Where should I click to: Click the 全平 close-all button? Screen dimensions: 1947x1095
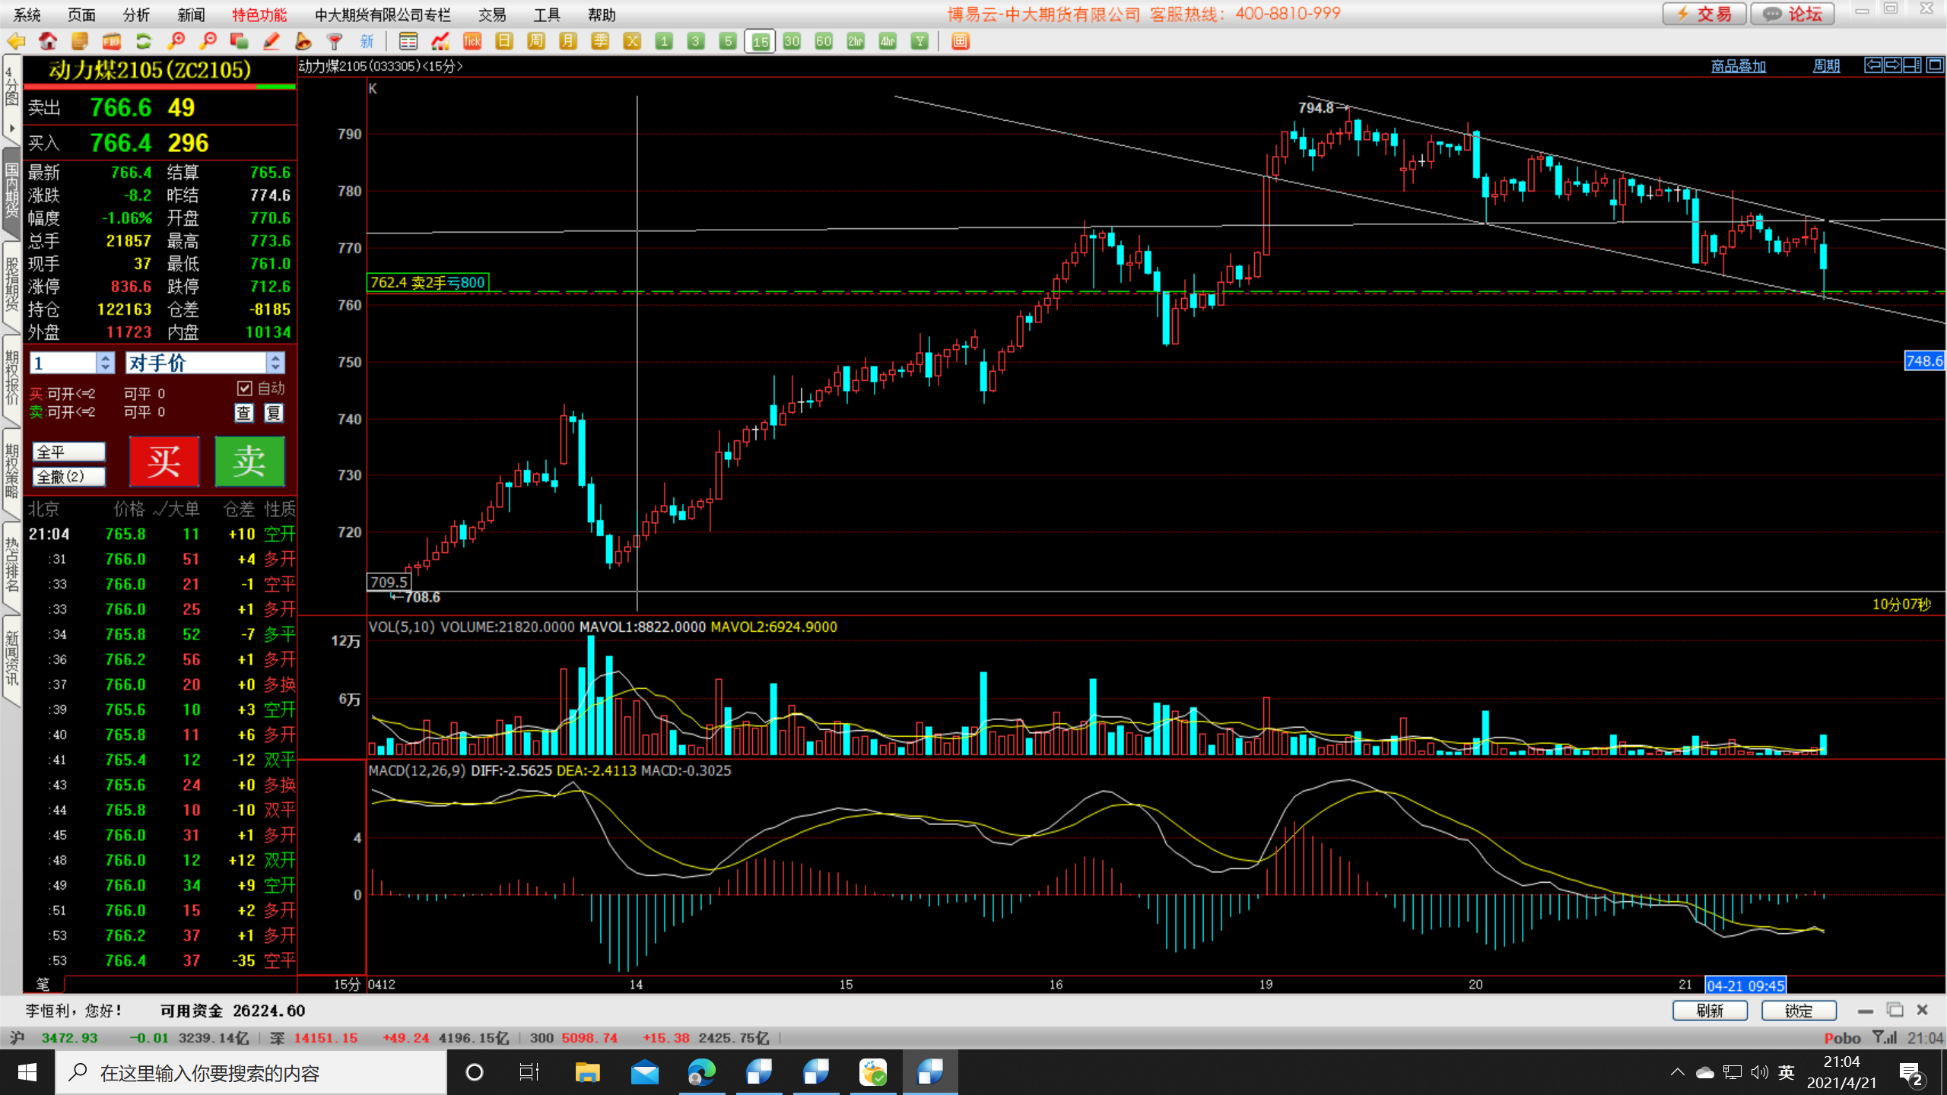(x=68, y=452)
